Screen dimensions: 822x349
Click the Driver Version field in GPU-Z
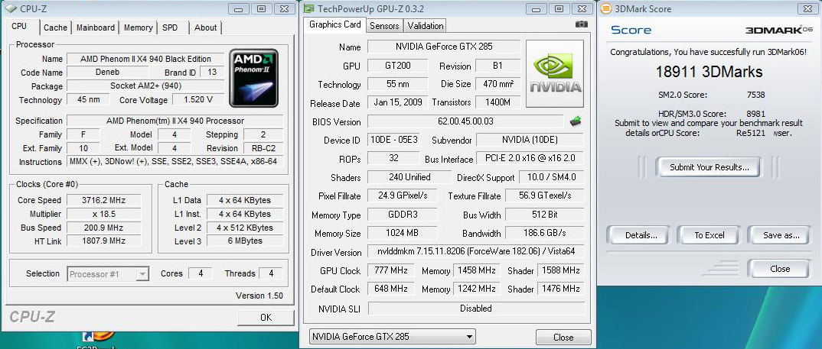(x=475, y=252)
